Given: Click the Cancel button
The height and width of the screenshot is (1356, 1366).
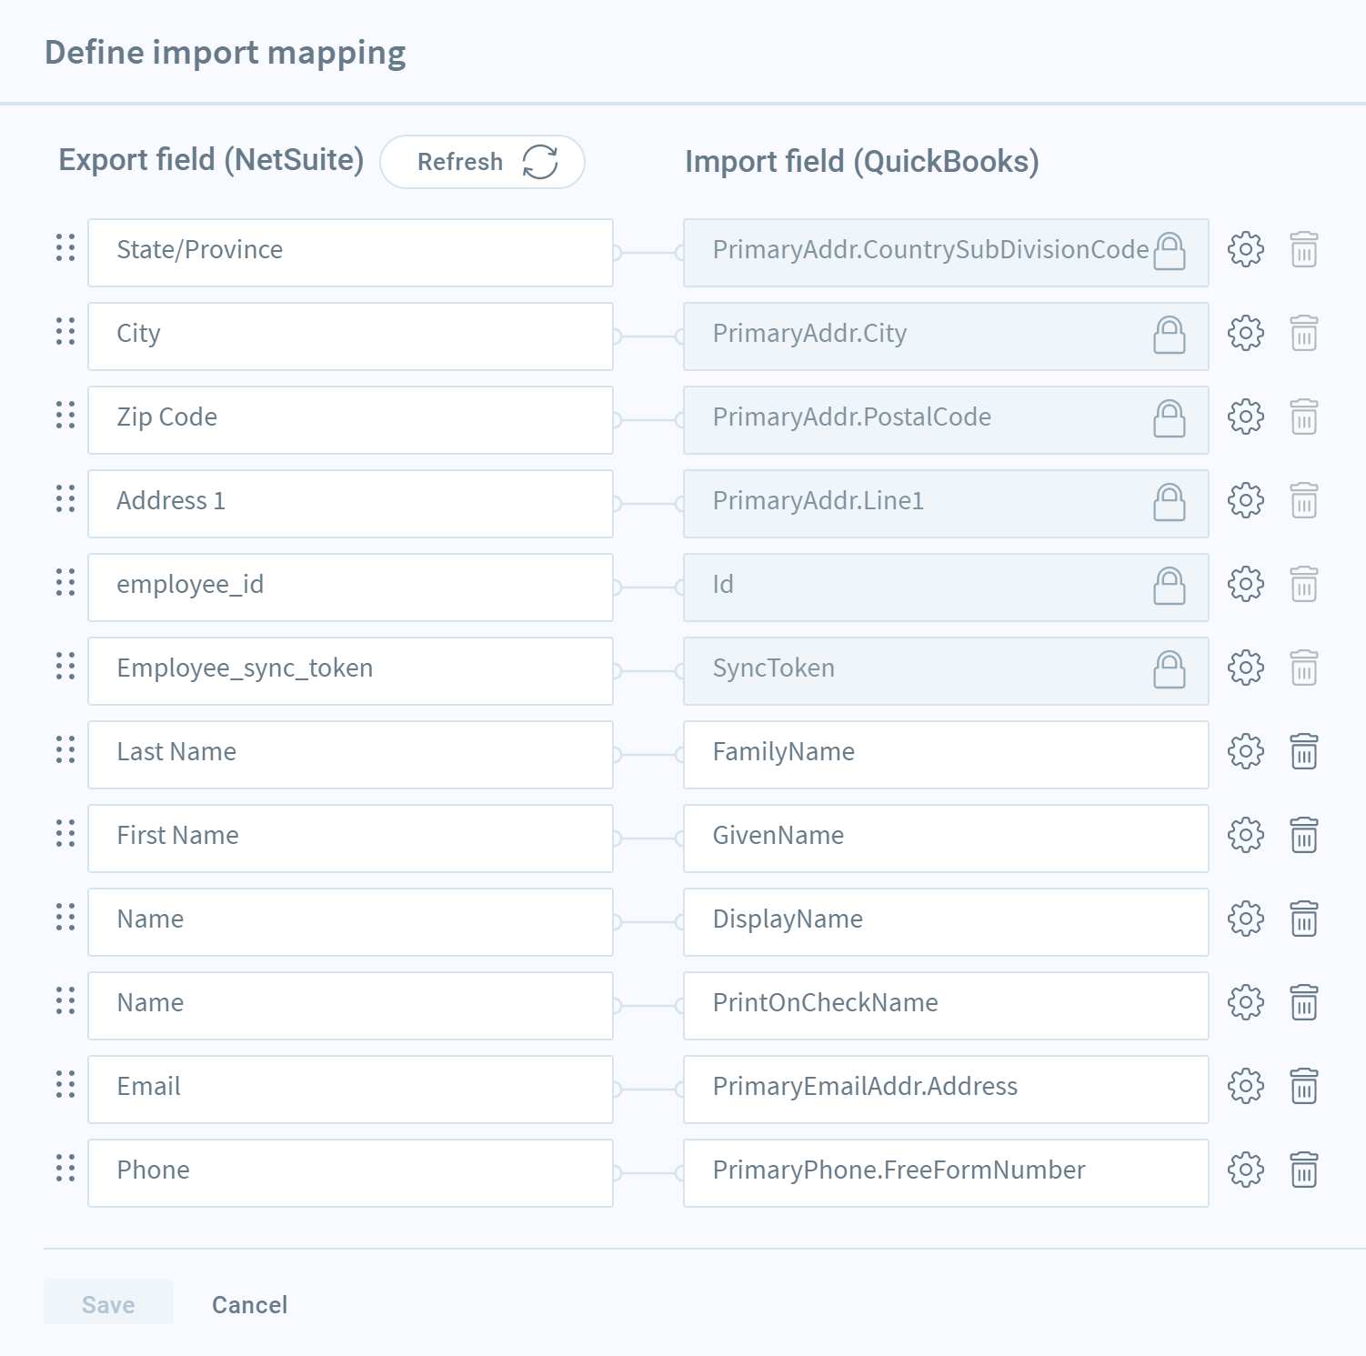Looking at the screenshot, I should 249,1304.
